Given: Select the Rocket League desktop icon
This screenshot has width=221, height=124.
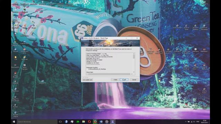Looking at the screenshot, I should click(15, 114).
